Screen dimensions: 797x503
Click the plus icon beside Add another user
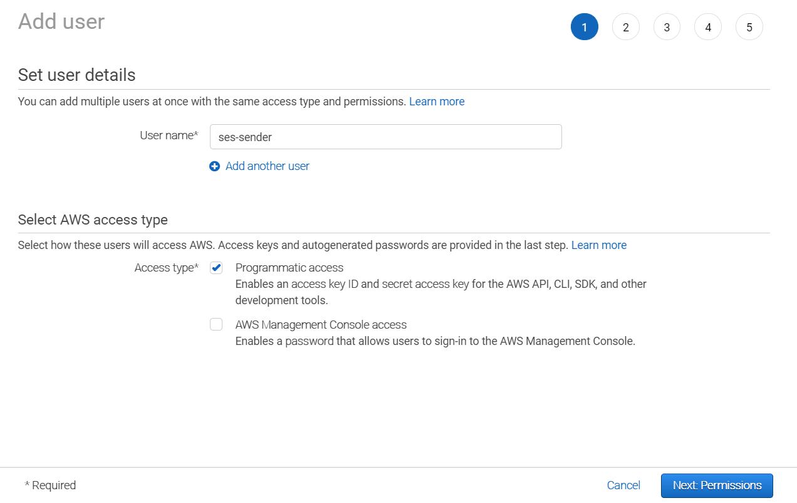(x=214, y=166)
